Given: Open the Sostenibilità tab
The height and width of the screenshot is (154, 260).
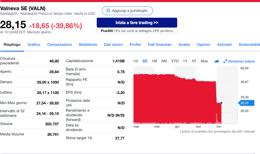Looking at the screenshot, I should [249, 45].
